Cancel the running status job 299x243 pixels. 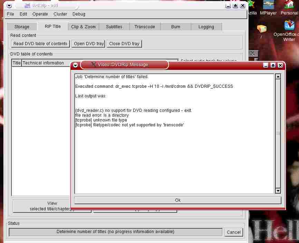click(233, 232)
